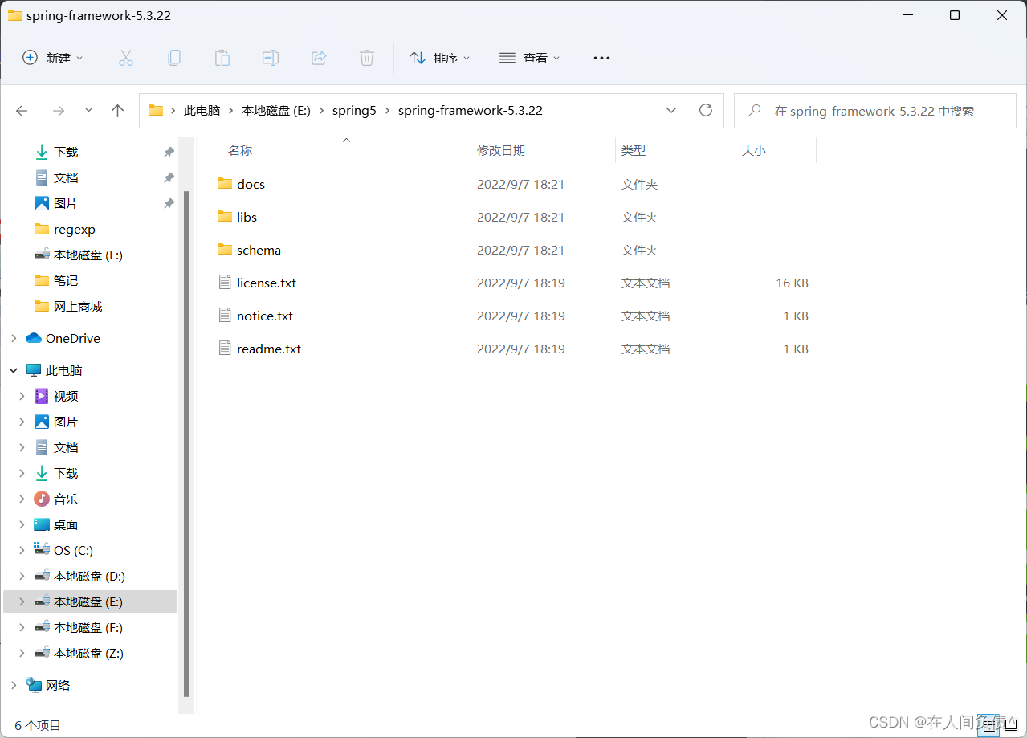This screenshot has height=738, width=1027.
Task: Select the Cut icon in the toolbar
Action: [125, 57]
